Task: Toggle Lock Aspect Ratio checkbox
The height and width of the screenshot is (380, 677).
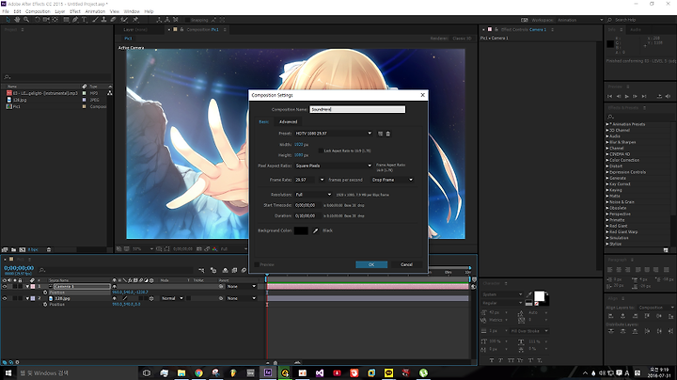Action: click(321, 150)
